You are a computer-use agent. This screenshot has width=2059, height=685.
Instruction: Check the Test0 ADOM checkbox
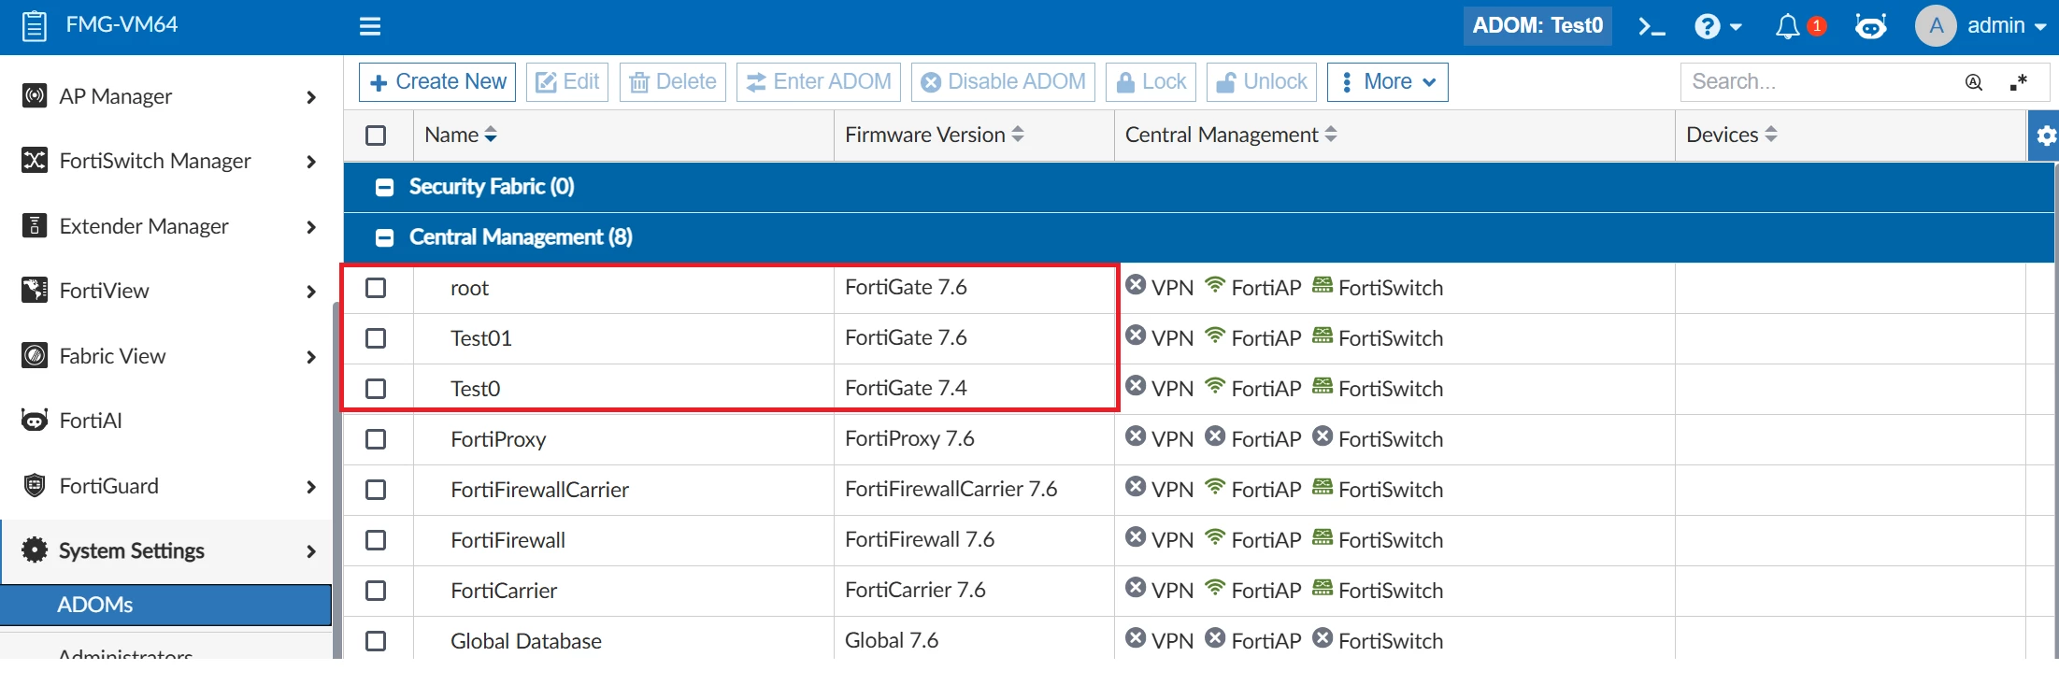[376, 389]
